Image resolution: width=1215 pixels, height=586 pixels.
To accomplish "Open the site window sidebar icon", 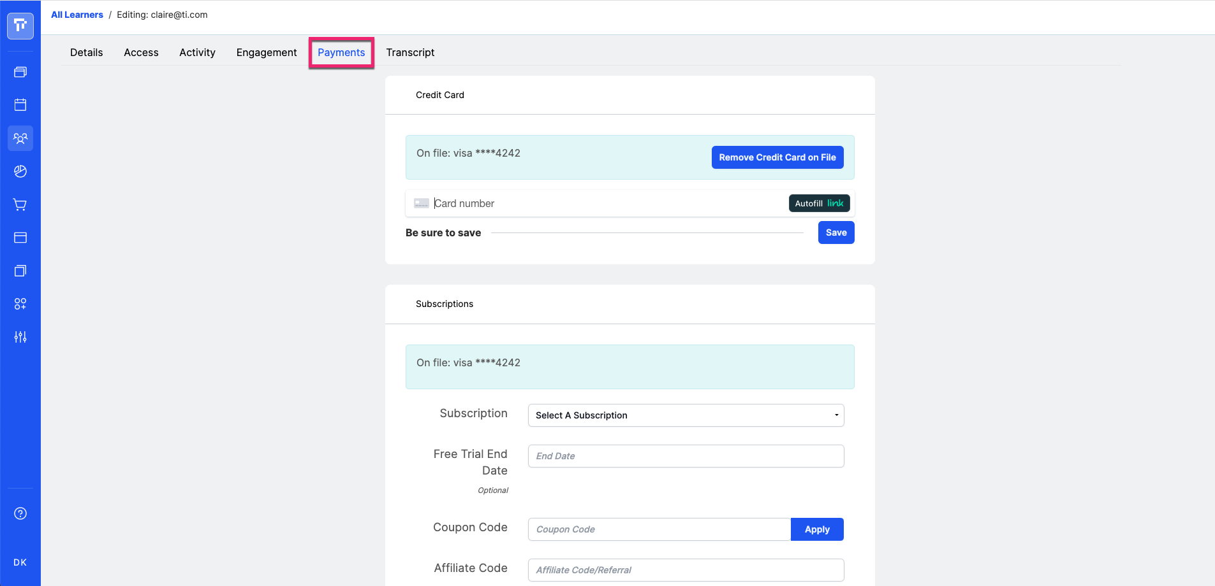I will click(20, 238).
